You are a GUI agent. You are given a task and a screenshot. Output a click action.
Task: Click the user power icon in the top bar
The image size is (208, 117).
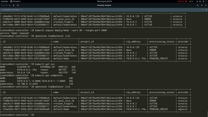[x=203, y=1]
